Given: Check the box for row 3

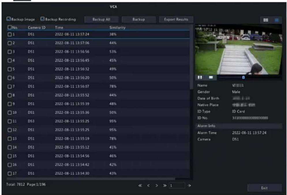Looking at the screenshot, I should (10, 52).
